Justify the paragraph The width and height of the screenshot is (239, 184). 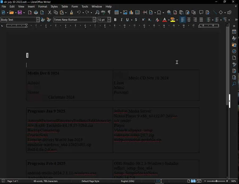point(201,20)
